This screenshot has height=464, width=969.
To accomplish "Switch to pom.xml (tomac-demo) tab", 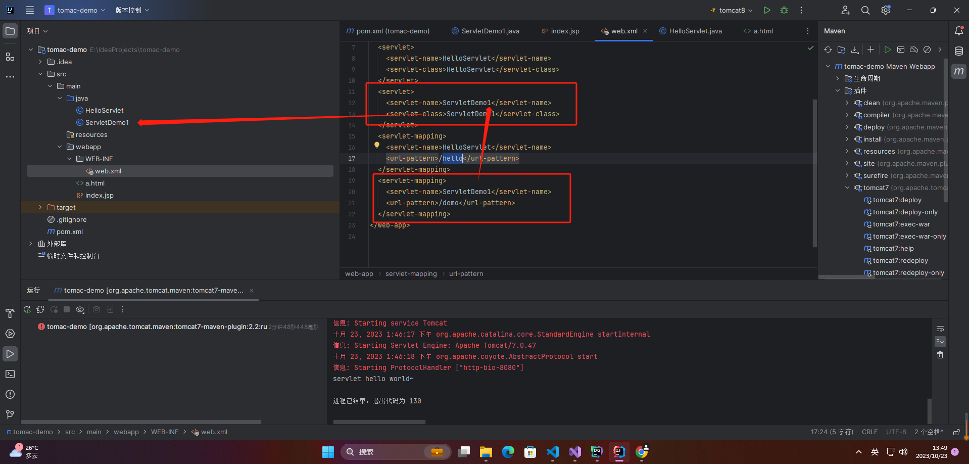I will (387, 31).
